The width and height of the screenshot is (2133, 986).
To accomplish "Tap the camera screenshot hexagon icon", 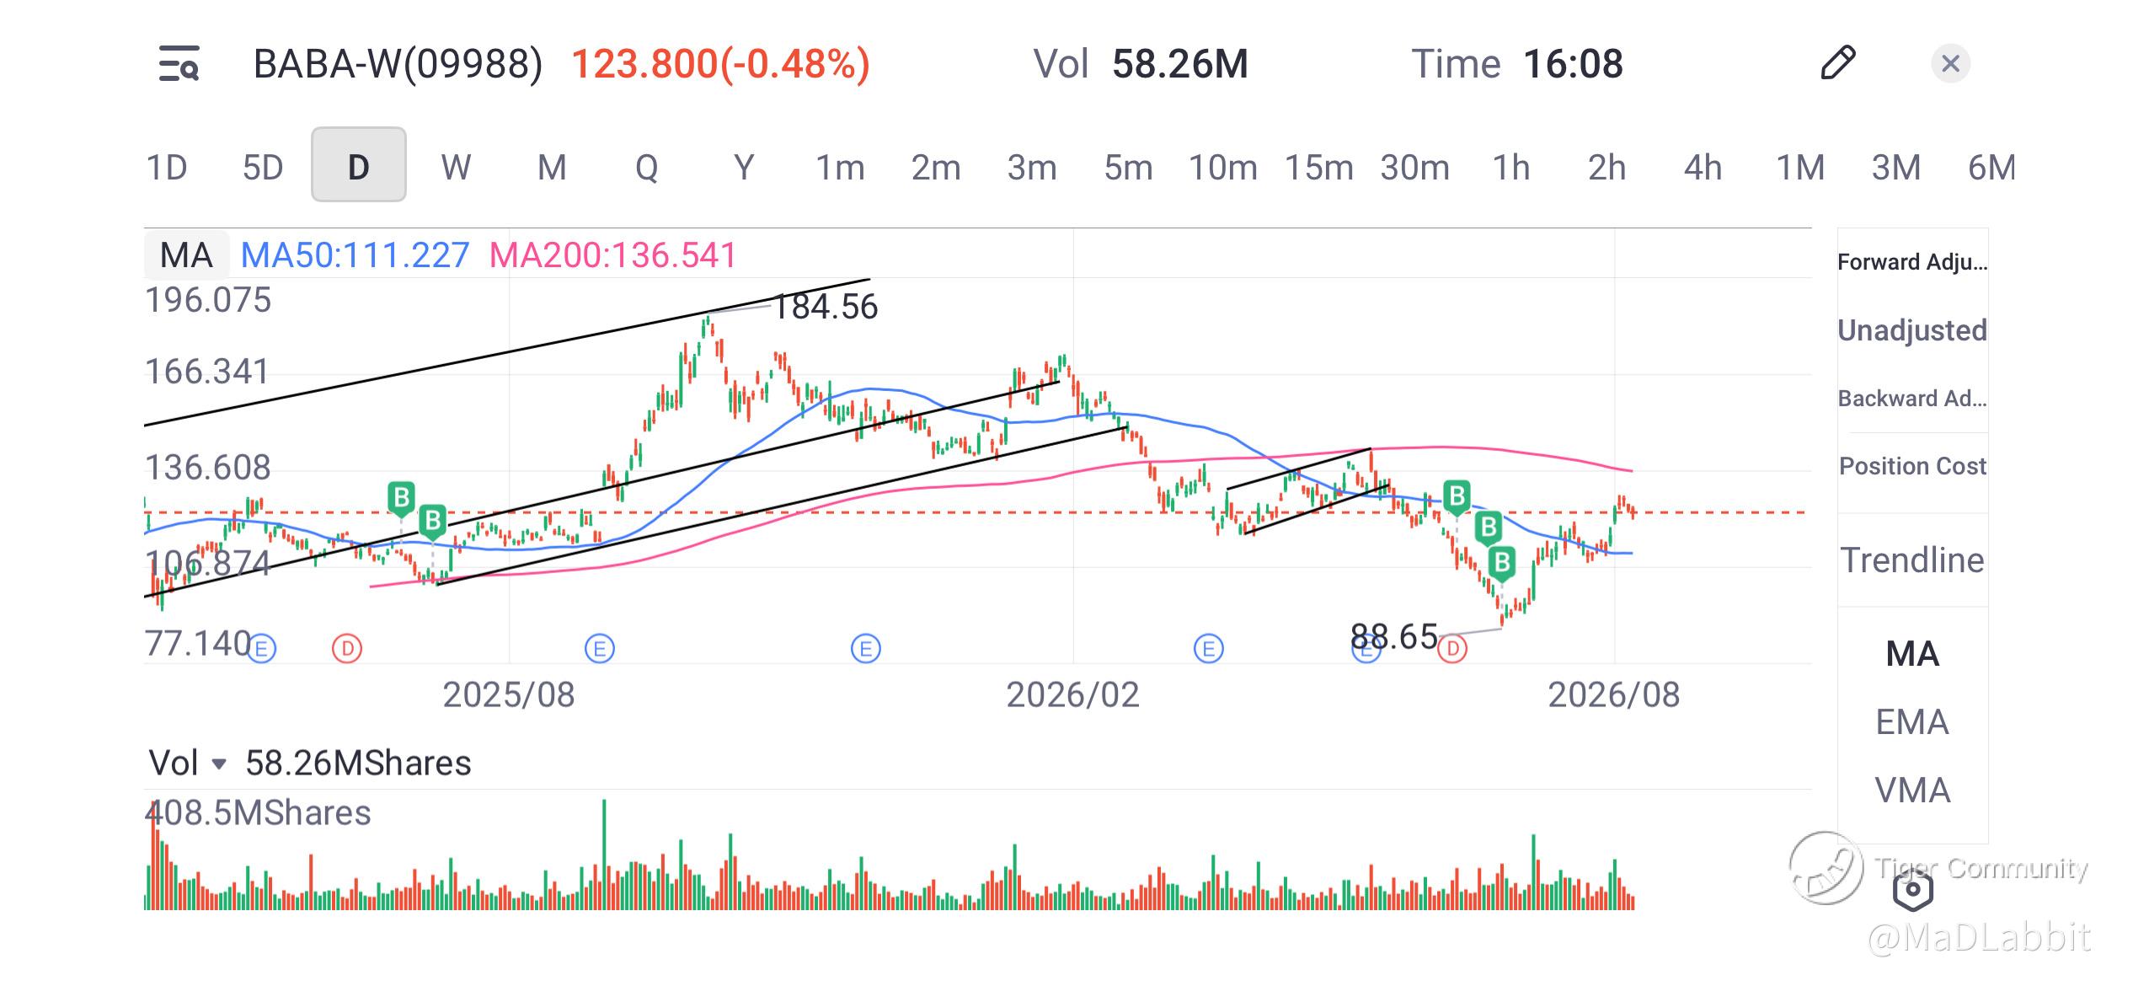I will tap(1912, 890).
